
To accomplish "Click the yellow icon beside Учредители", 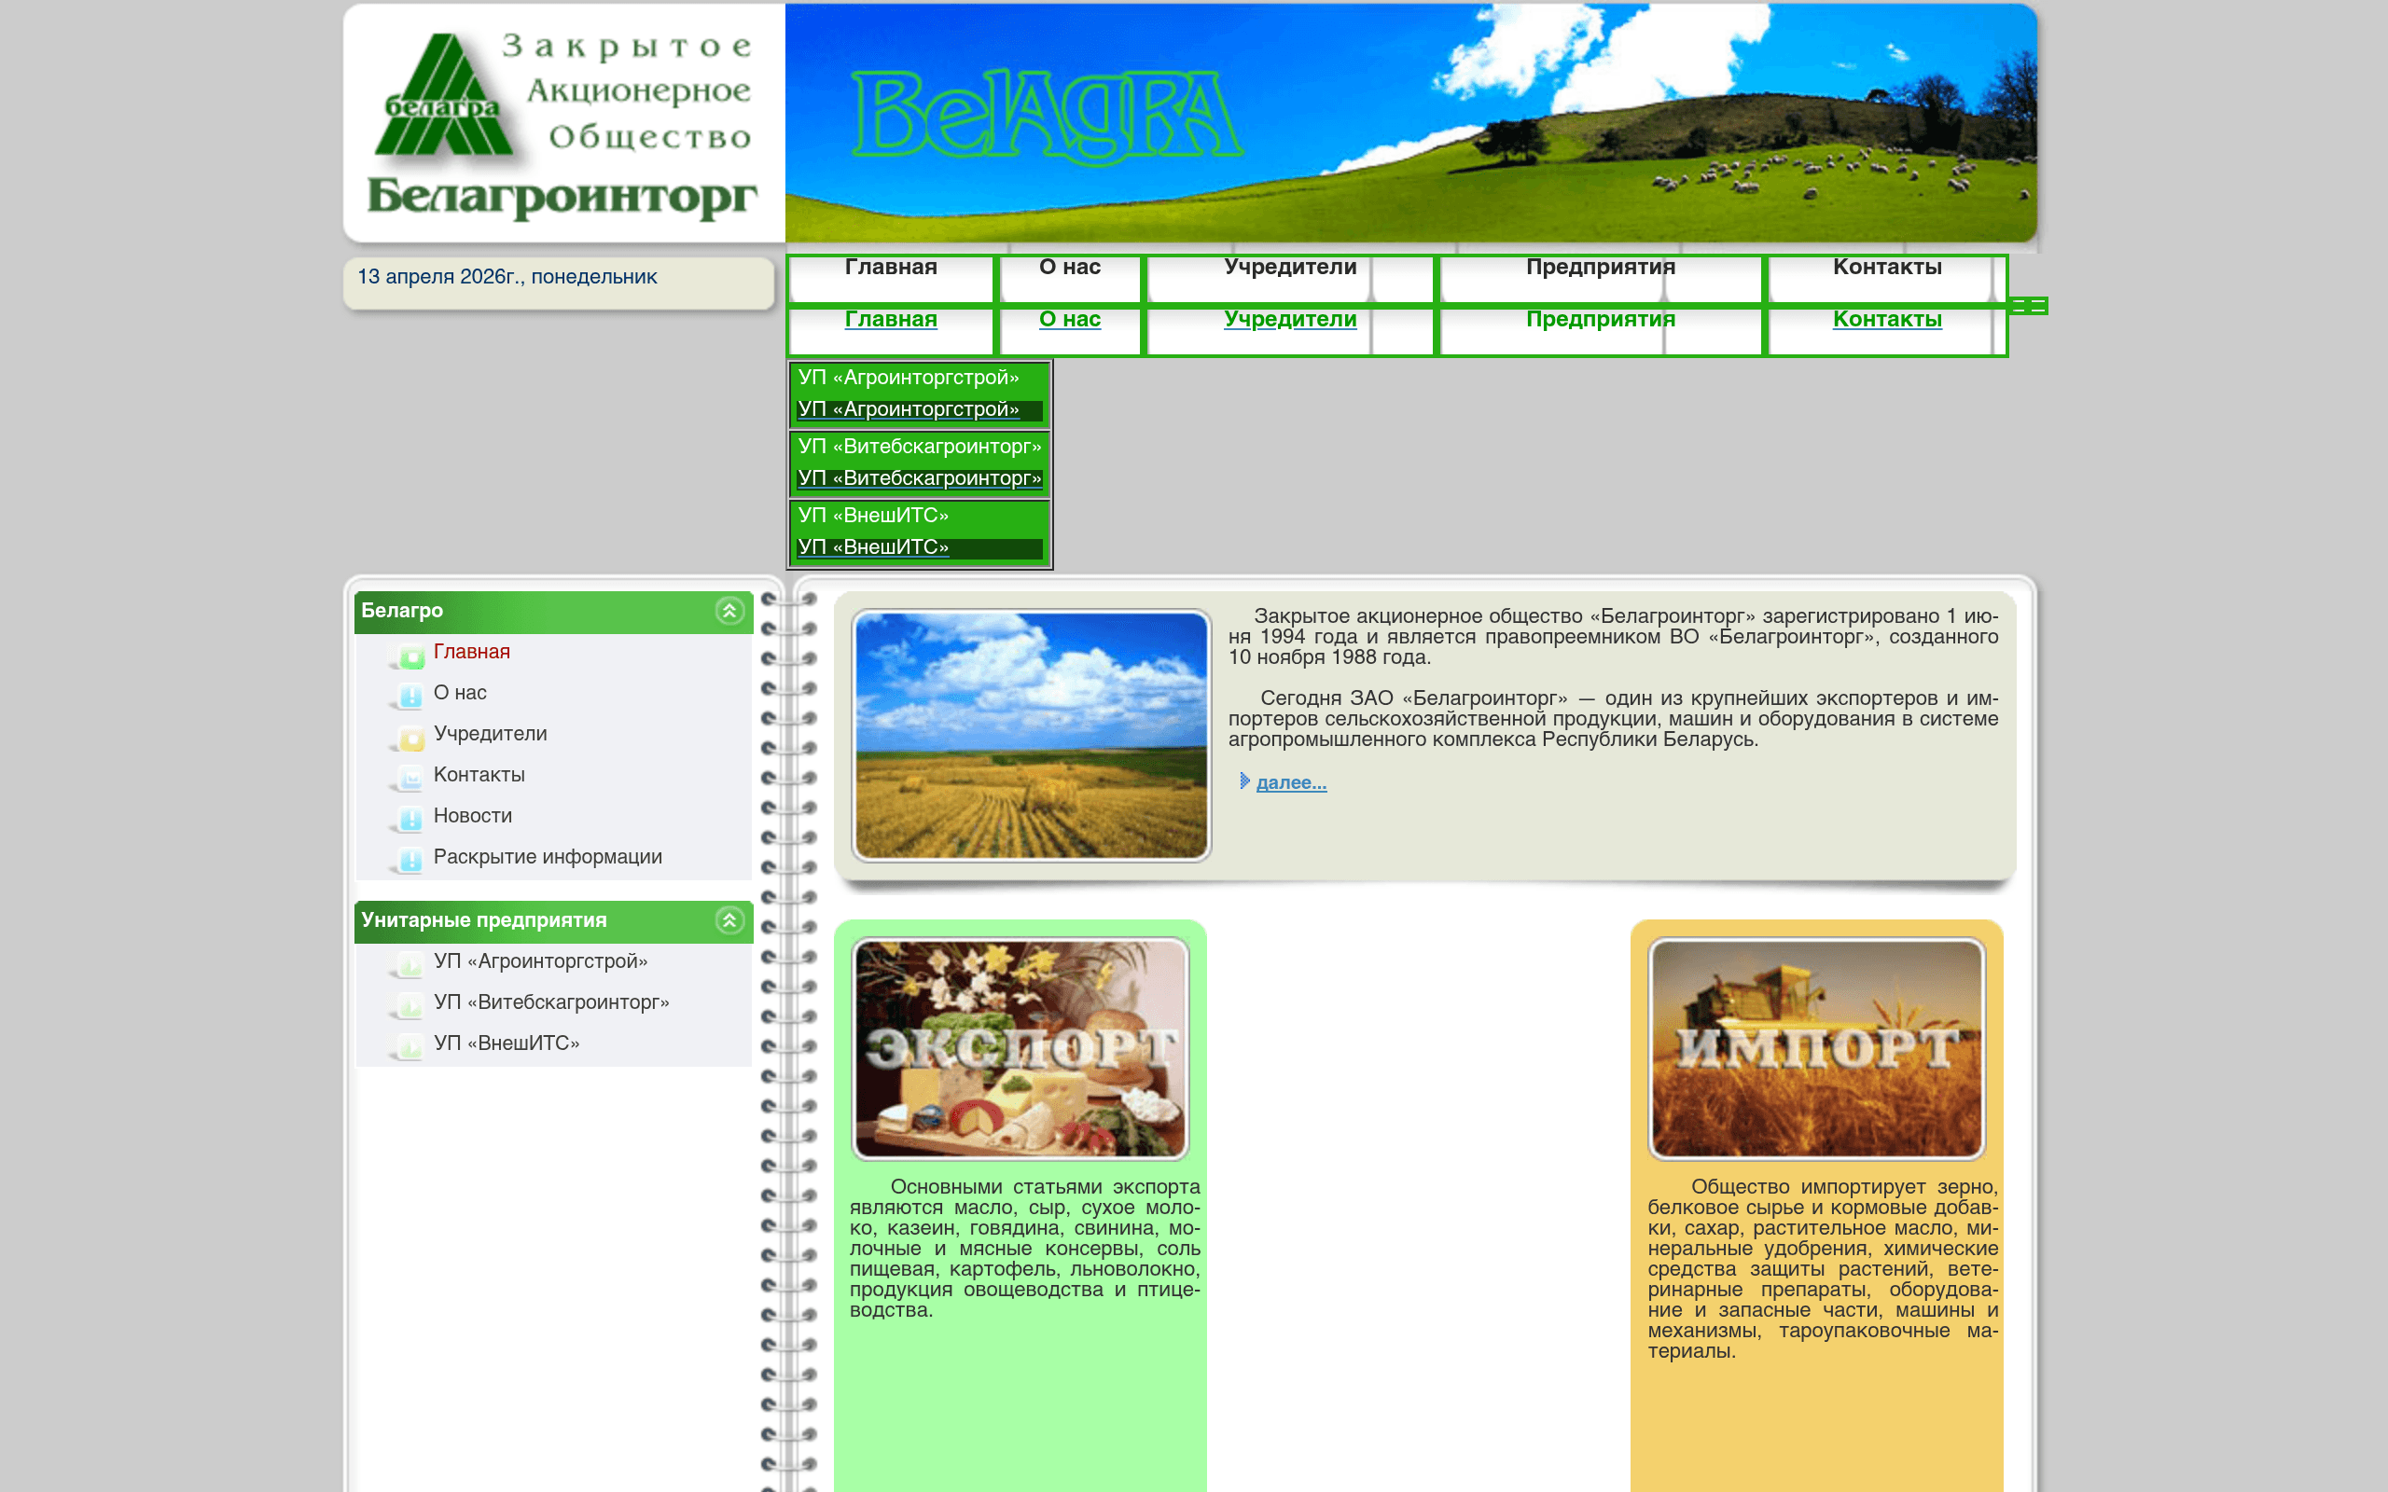I will [410, 737].
